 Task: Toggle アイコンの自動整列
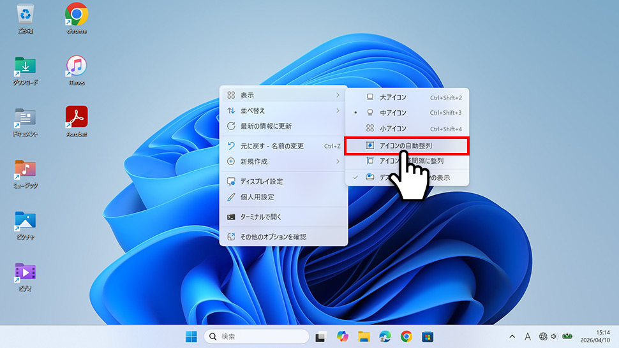click(407, 146)
